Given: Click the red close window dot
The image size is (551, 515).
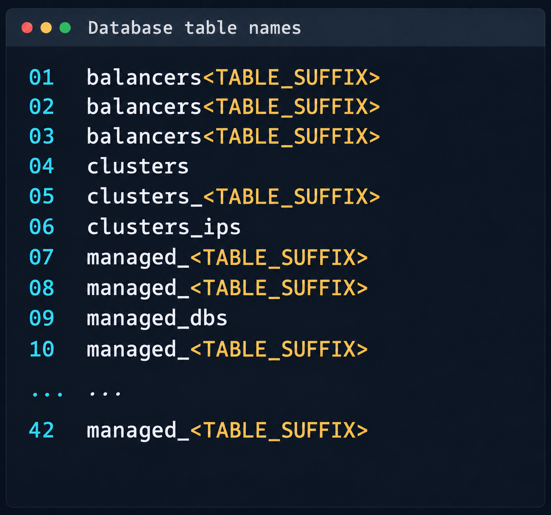Looking at the screenshot, I should 27,28.
